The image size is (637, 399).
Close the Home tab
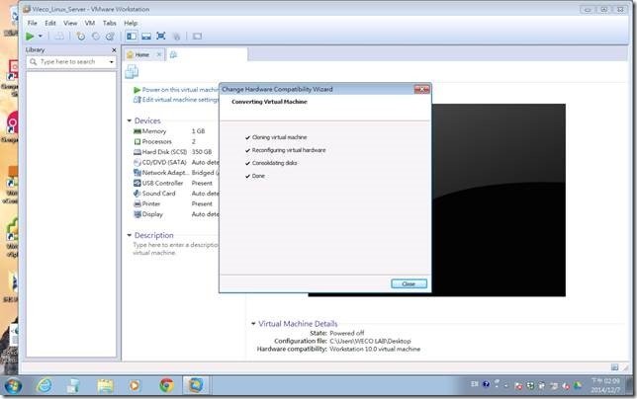point(159,54)
